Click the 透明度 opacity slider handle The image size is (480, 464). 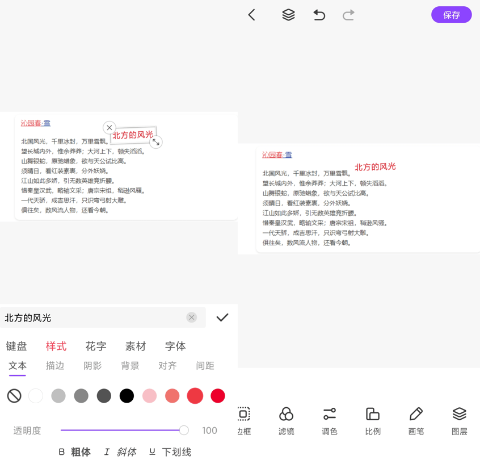pos(184,430)
